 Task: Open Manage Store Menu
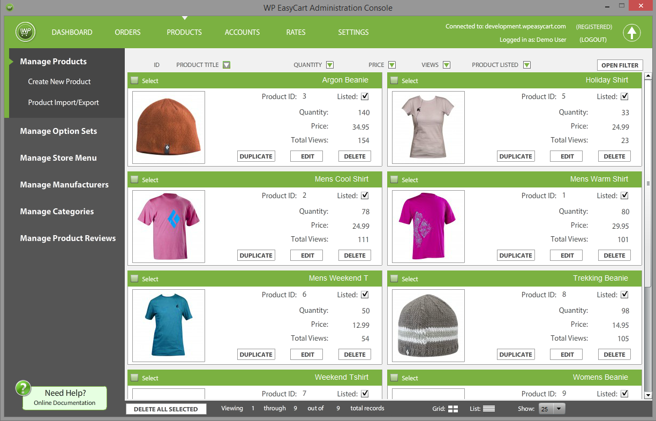click(x=58, y=158)
